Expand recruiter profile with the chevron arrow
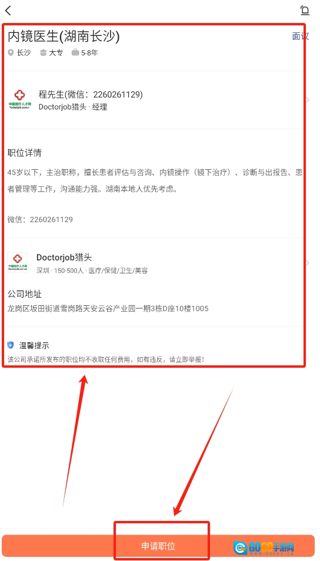 coord(308,100)
